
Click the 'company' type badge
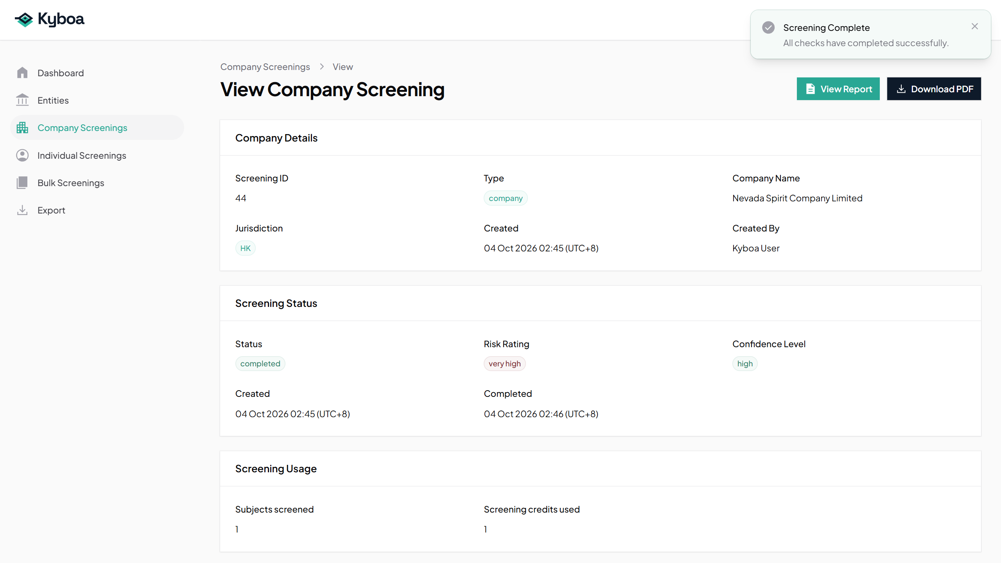[506, 198]
